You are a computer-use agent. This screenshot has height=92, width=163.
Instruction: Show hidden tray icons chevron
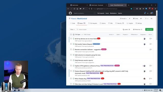coord(143,90)
